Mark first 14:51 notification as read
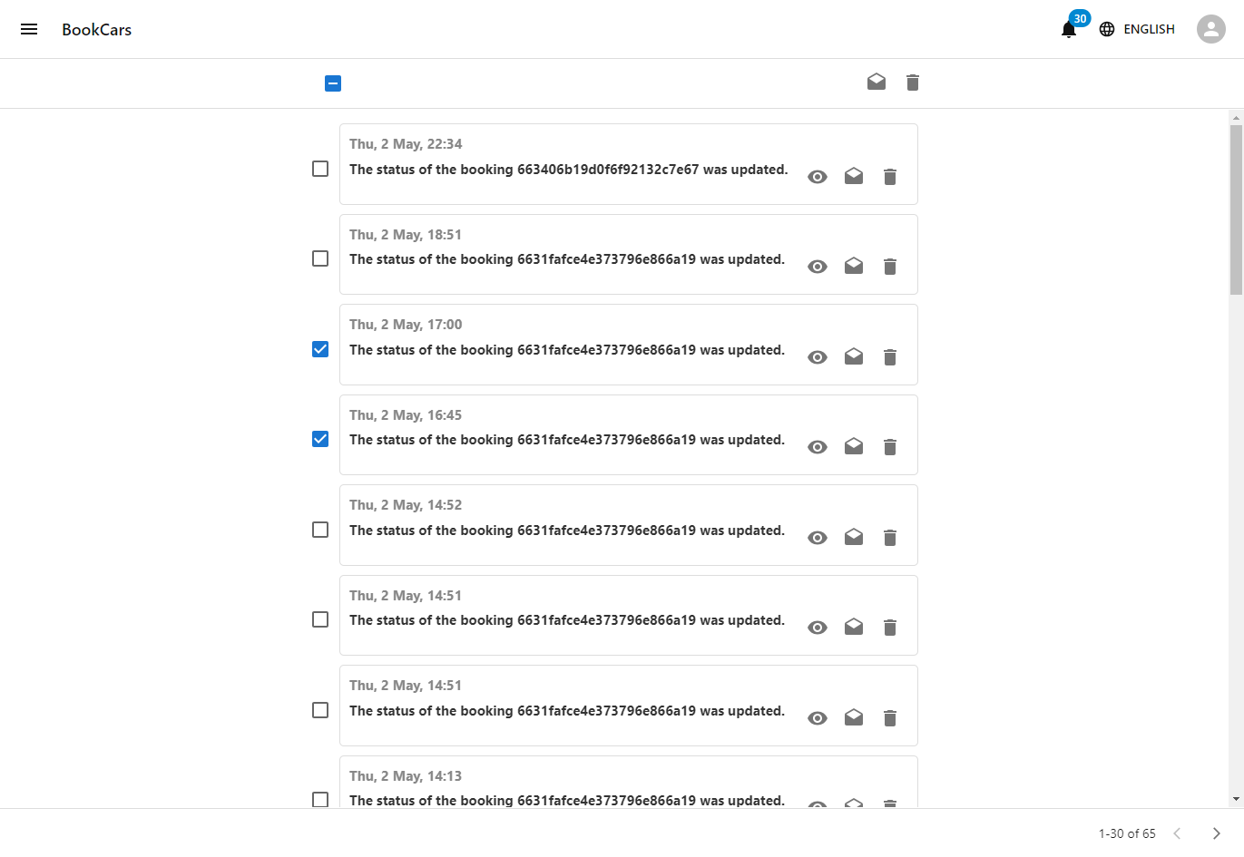 pos(854,627)
